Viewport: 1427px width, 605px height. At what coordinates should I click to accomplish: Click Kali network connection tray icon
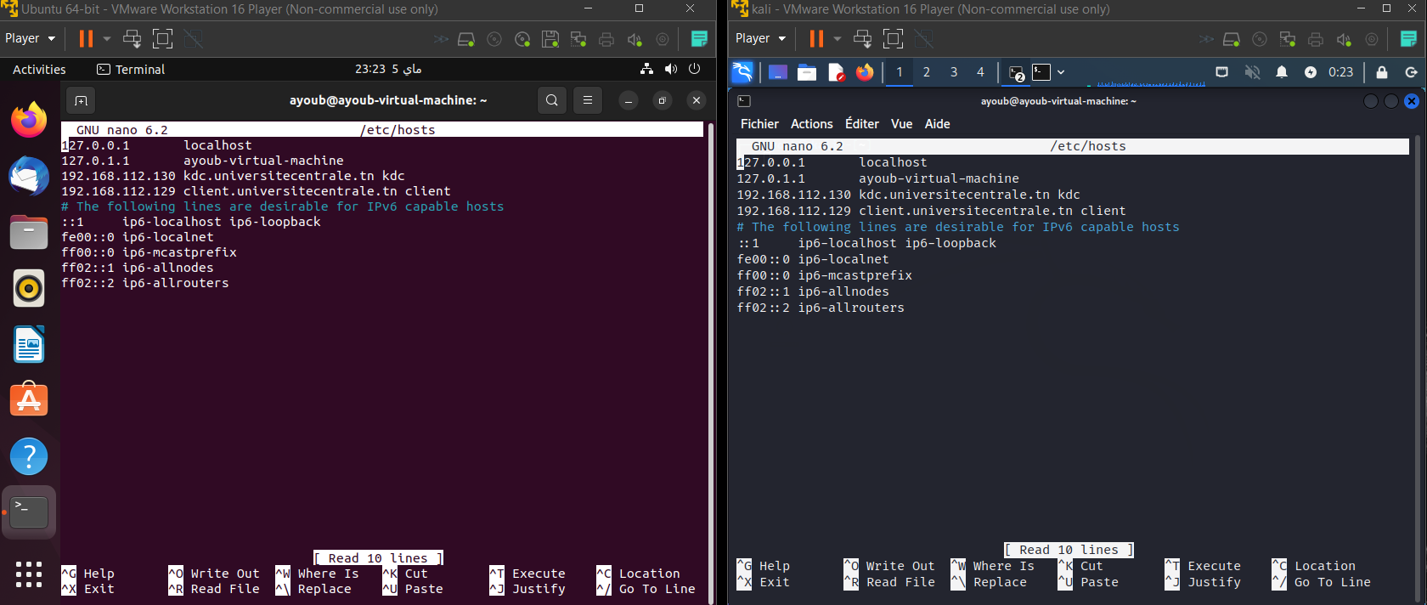click(1222, 72)
